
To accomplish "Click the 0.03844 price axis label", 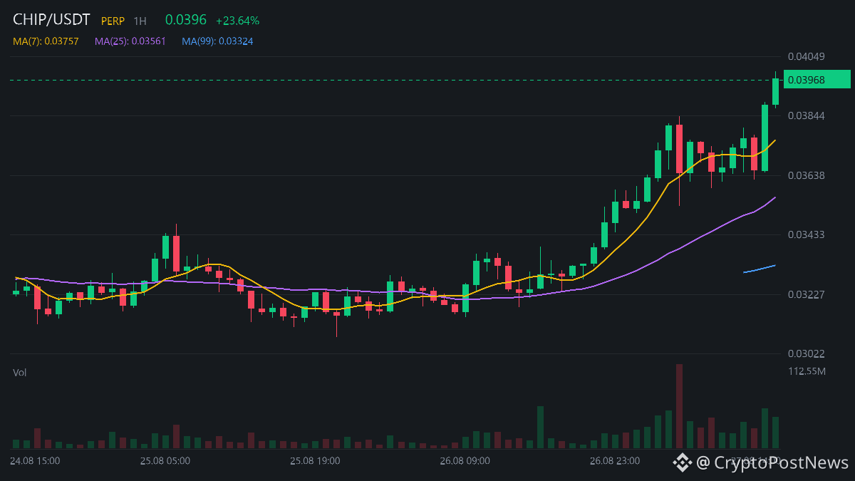I will click(x=806, y=115).
